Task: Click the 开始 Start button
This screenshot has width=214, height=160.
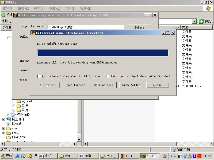Action: (7, 156)
